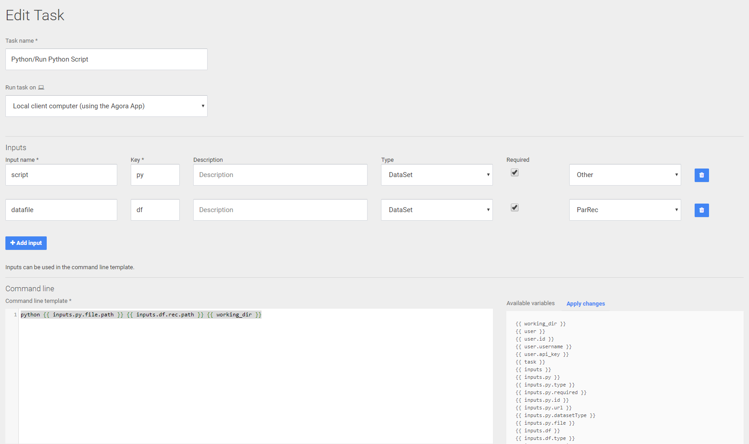Open Type dropdown for datafile input

[437, 210]
